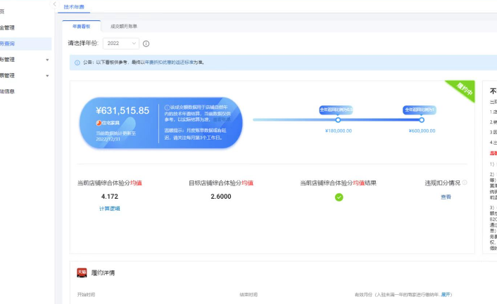The image size is (497, 304).
Task: Click the first 全年返回比例 bubble label
Action: [336, 110]
